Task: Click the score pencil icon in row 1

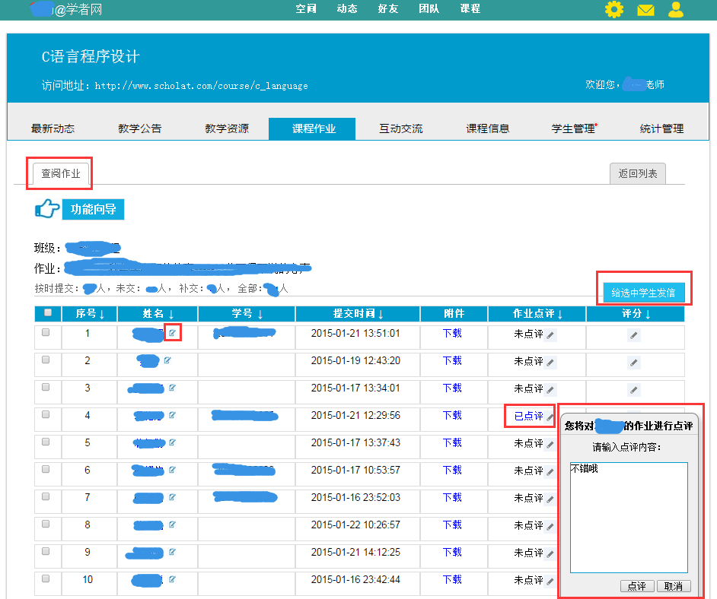Action: [x=634, y=335]
